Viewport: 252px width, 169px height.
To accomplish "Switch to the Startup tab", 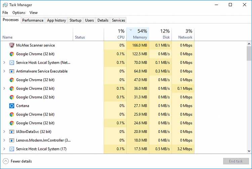I will pyautogui.click(x=75, y=20).
